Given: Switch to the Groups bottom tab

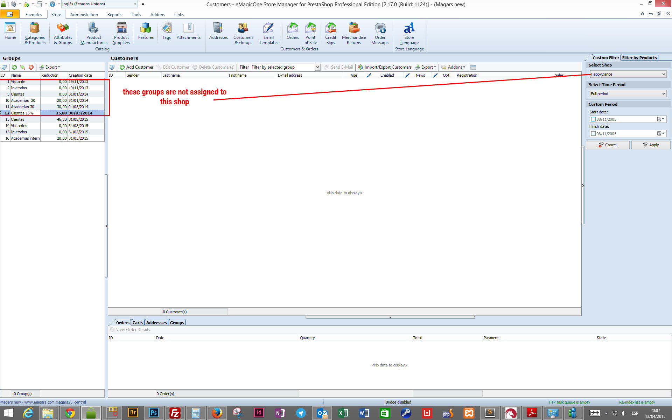Looking at the screenshot, I should pos(177,323).
